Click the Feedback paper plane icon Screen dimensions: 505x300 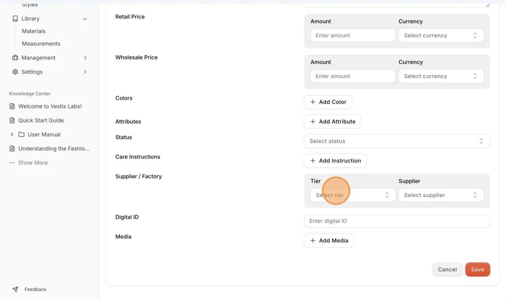(x=15, y=289)
